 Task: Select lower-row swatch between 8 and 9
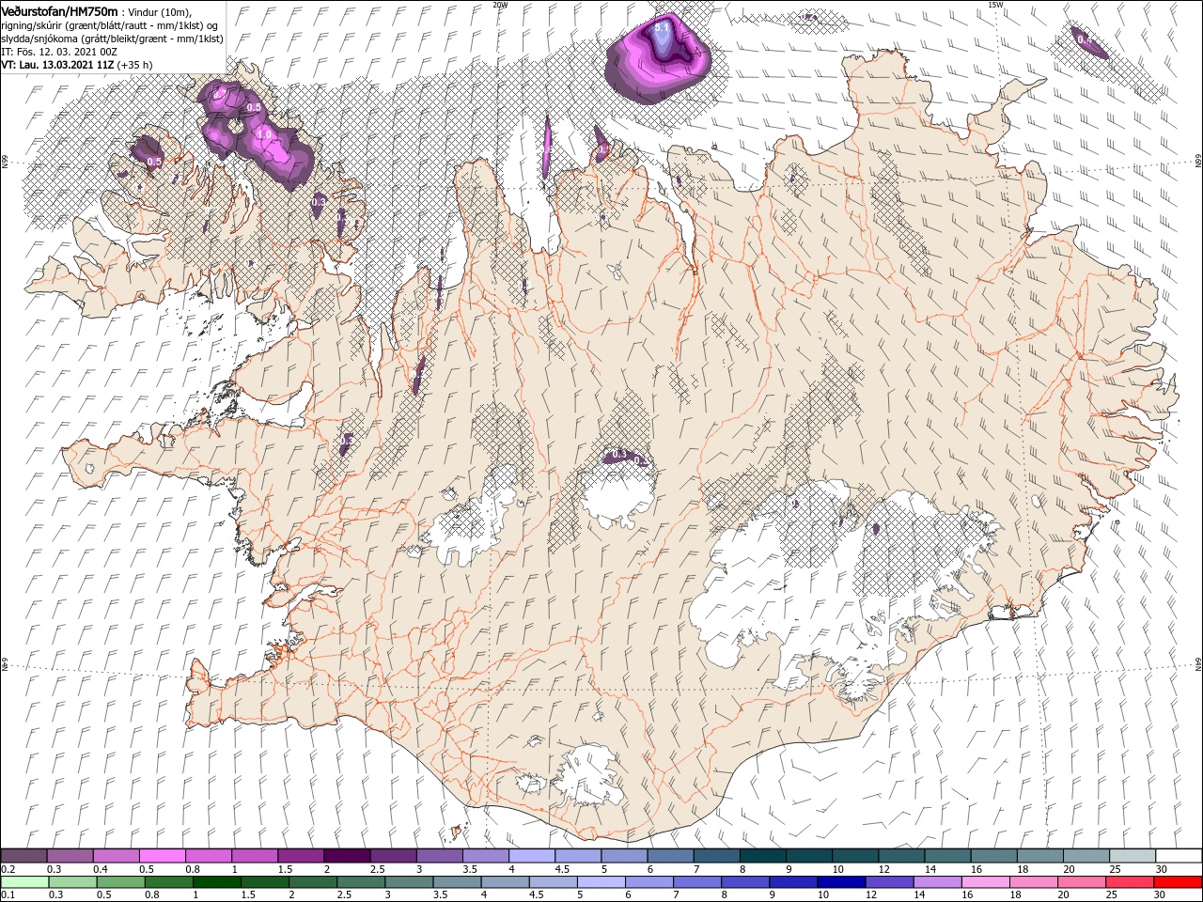click(746, 882)
